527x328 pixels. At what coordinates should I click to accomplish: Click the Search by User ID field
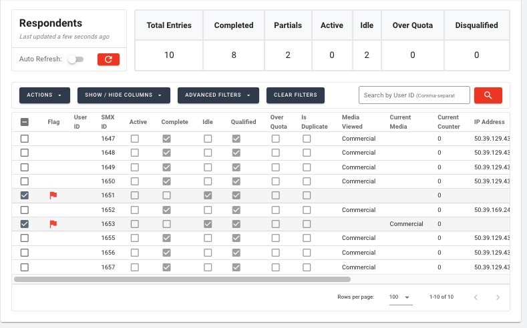[x=414, y=95]
